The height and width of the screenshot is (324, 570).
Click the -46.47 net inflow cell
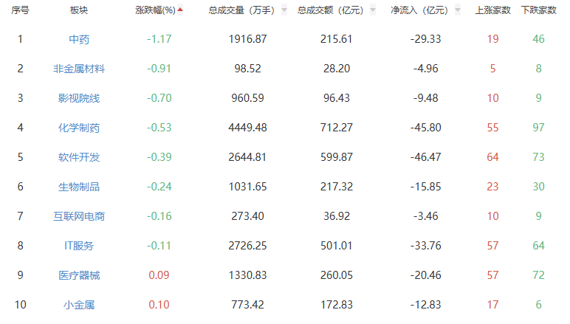coord(425,157)
